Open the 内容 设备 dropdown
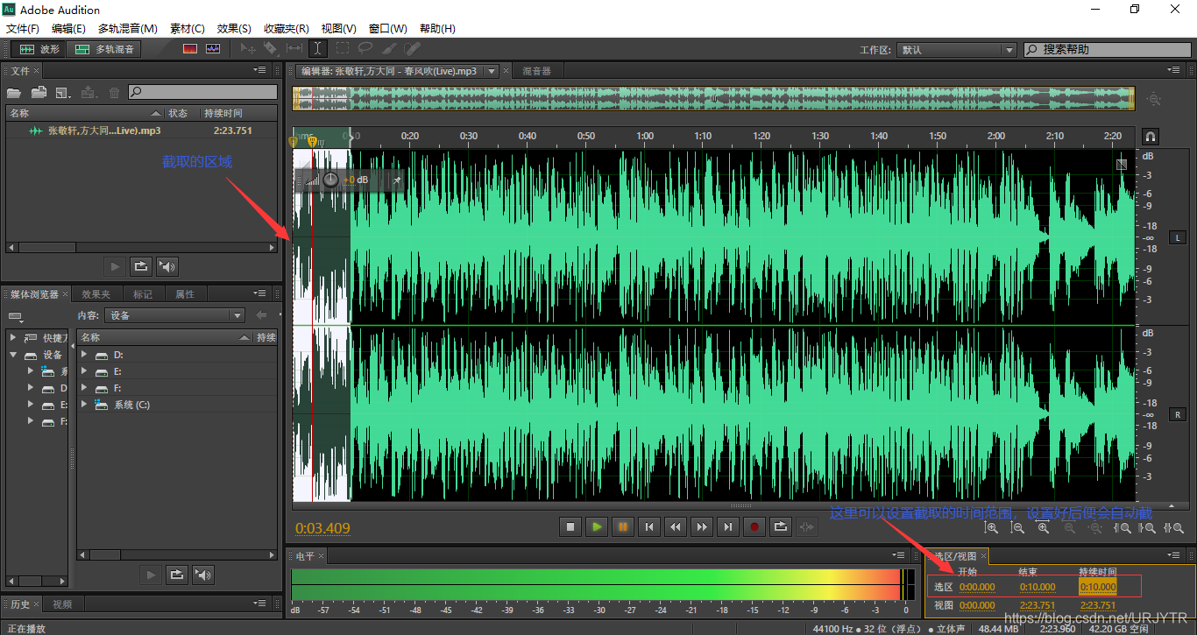The height and width of the screenshot is (635, 1197). point(174,315)
